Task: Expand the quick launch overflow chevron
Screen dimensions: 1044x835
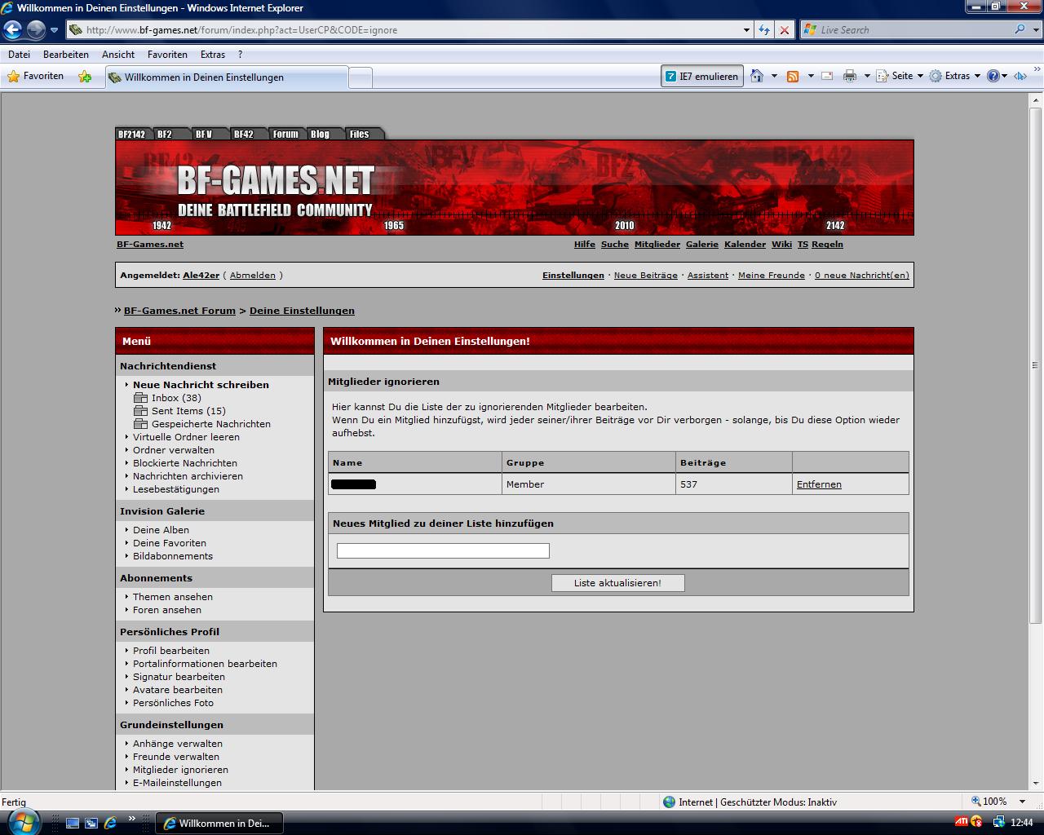Action: [132, 818]
